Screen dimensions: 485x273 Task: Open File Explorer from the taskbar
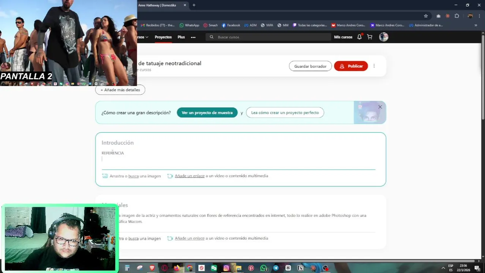(x=239, y=268)
